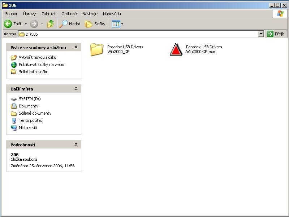Open Tento počítač in sidebar
Screen dimensions: 289x217
pos(30,120)
